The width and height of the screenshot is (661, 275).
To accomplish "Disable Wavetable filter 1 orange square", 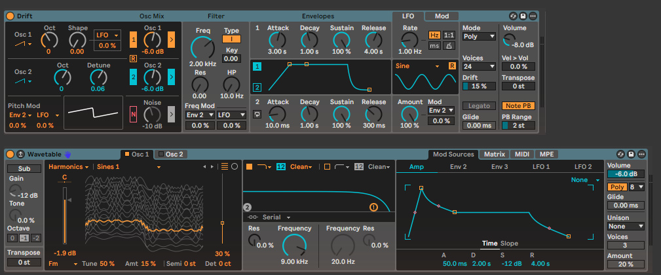I will pyautogui.click(x=249, y=167).
